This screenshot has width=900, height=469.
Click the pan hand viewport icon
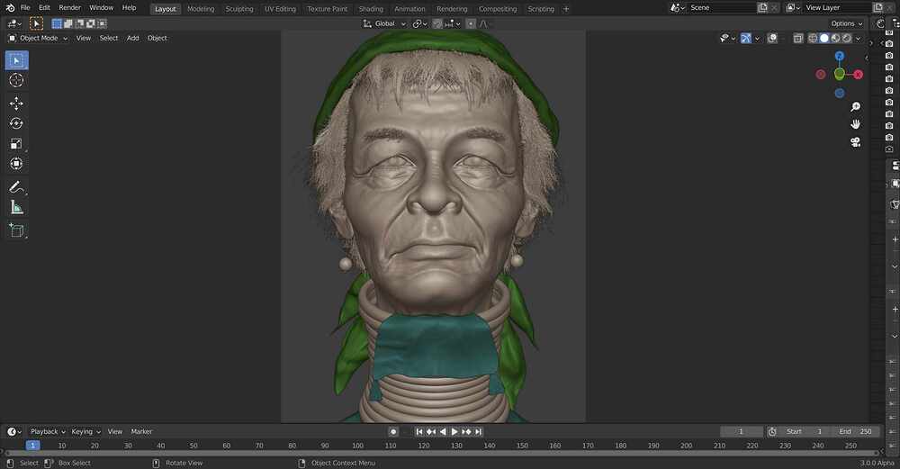click(x=855, y=124)
